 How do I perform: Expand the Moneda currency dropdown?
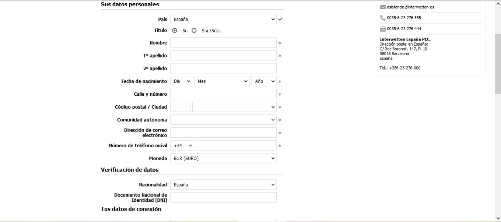pos(223,158)
